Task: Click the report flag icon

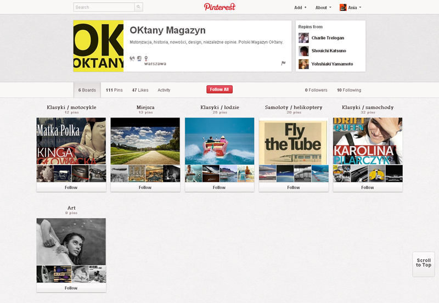Action: coord(283,63)
